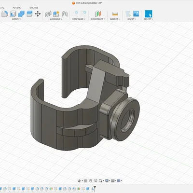The width and height of the screenshot is (193, 193).
Task: Select the Shell tool in Modify
Action: point(13,14)
